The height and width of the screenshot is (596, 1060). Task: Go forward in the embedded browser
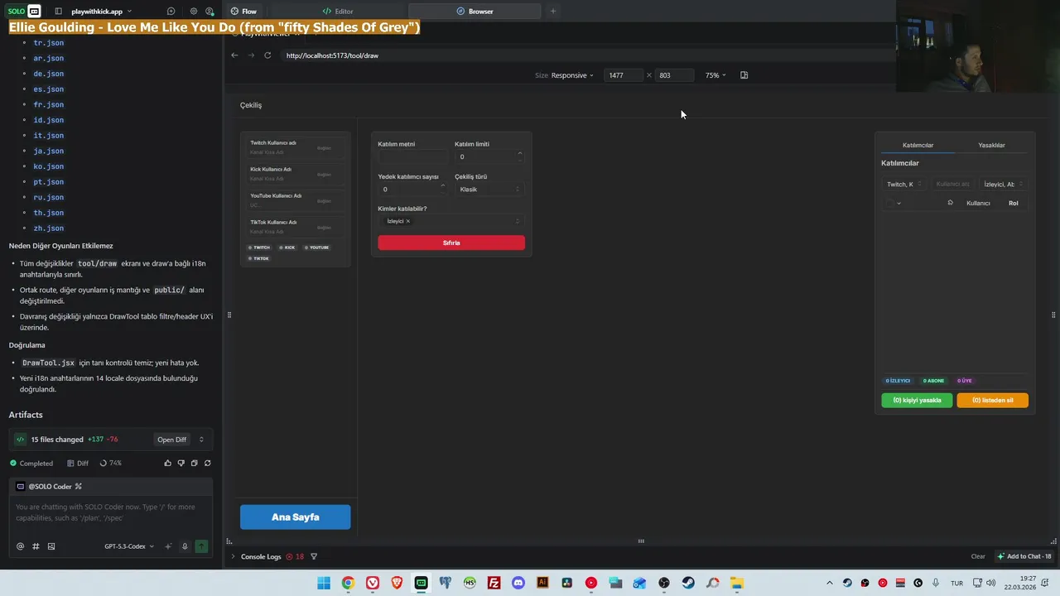251,55
